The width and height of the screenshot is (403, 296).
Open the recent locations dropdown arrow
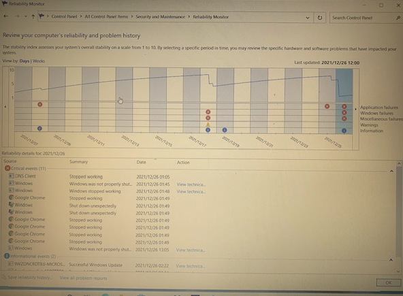(25, 17)
